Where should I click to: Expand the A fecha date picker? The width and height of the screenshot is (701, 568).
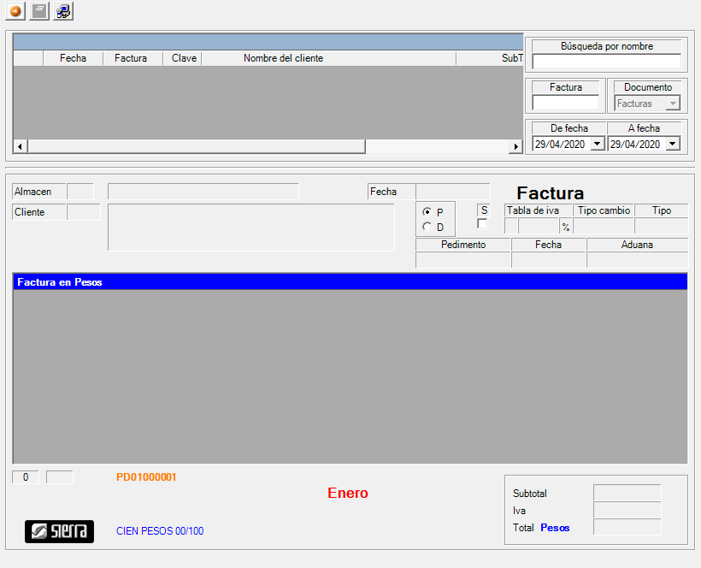[672, 144]
